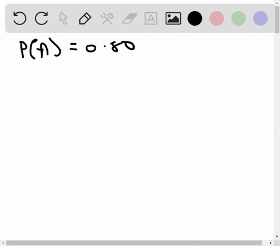Screen dimensions: 280x246
Task: Click the vertical scrollbar down arrow
Action: pyautogui.click(x=277, y=237)
